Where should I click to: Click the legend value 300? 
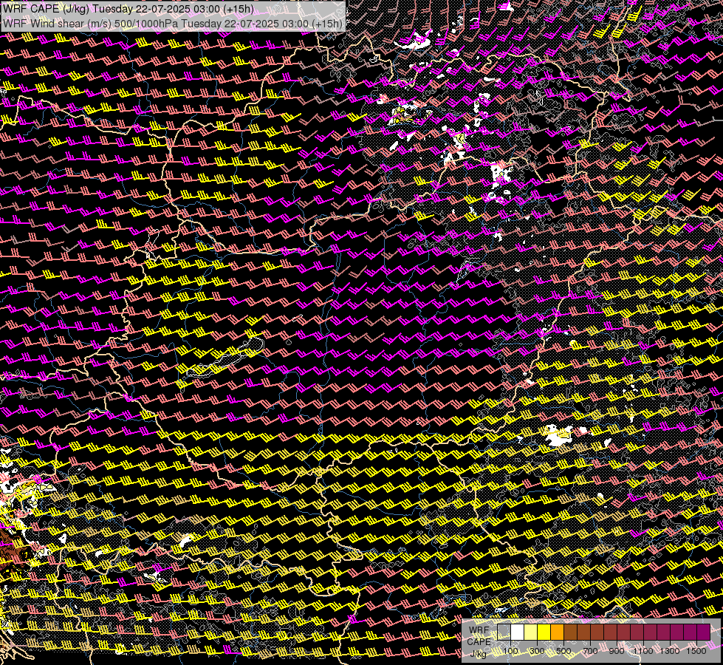coord(537,651)
